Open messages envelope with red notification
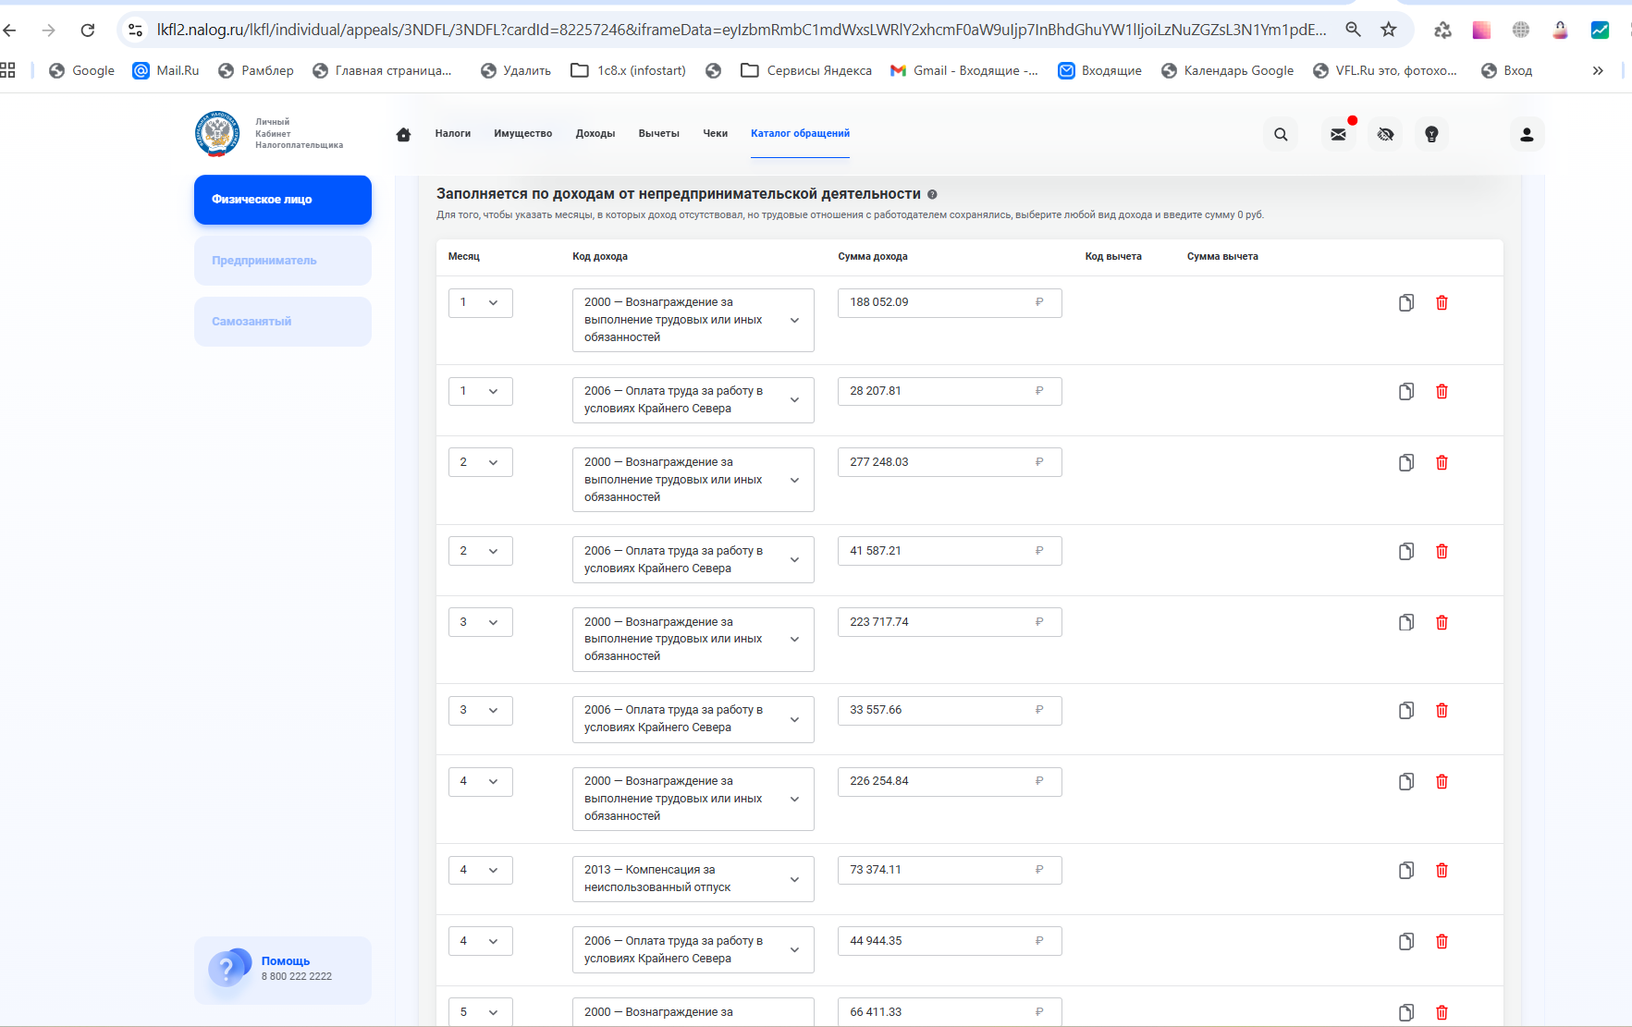The height and width of the screenshot is (1027, 1632). [x=1338, y=134]
